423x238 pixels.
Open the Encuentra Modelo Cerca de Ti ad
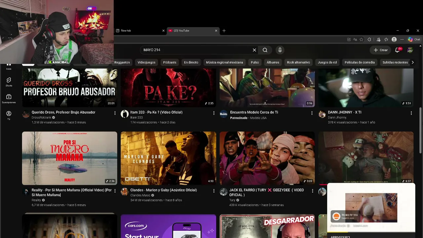254,112
